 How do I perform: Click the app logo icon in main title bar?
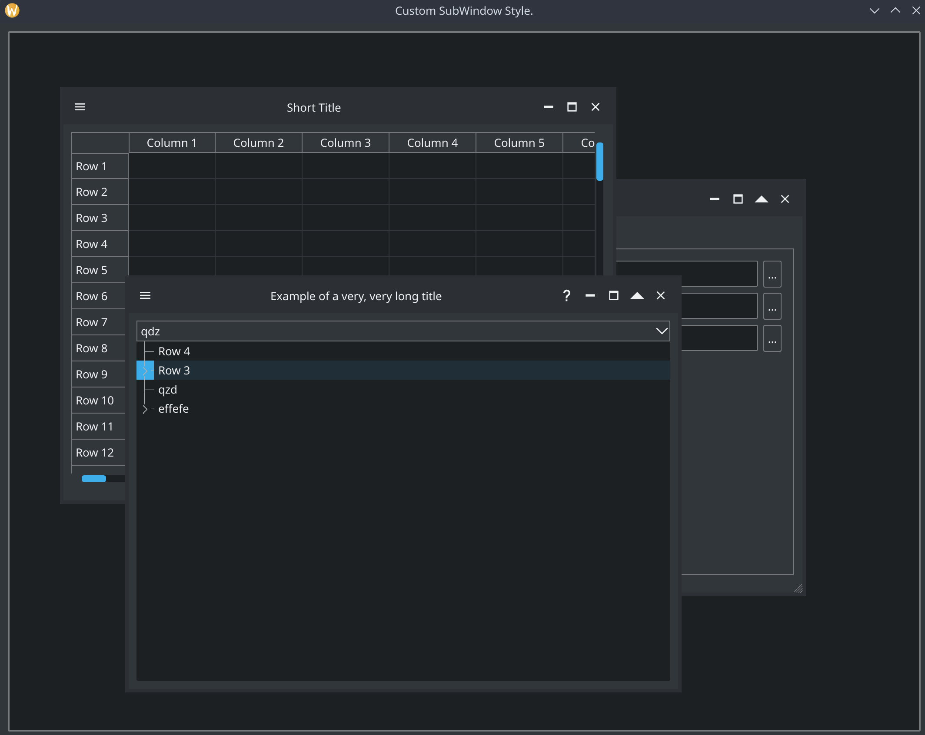tap(12, 10)
